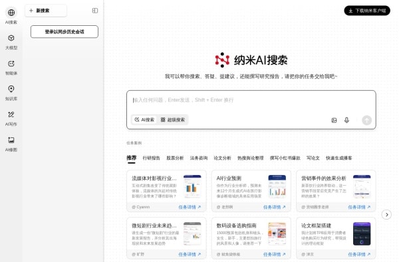Open 任务详情 link on AI行业预测 card
The image size is (399, 262).
(x=274, y=207)
